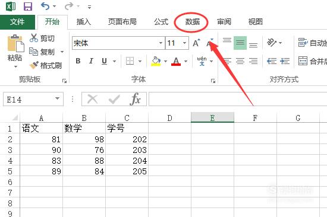Click the wén phonetic guide icon
Image resolution: width=327 pixels, height=217 pixels.
(202, 61)
